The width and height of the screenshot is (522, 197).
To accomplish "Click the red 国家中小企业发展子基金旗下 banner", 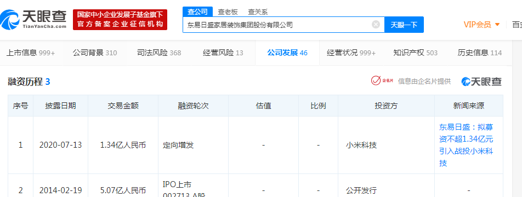I will pos(120,20).
